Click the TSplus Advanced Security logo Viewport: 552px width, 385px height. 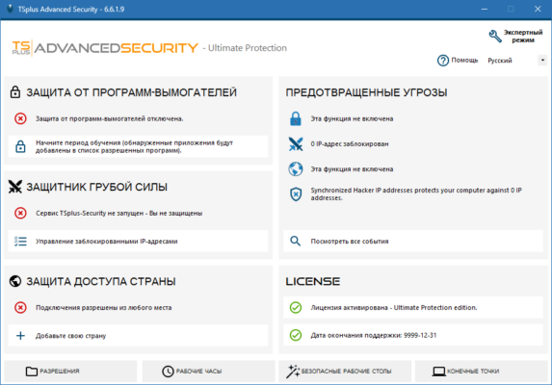coord(105,48)
